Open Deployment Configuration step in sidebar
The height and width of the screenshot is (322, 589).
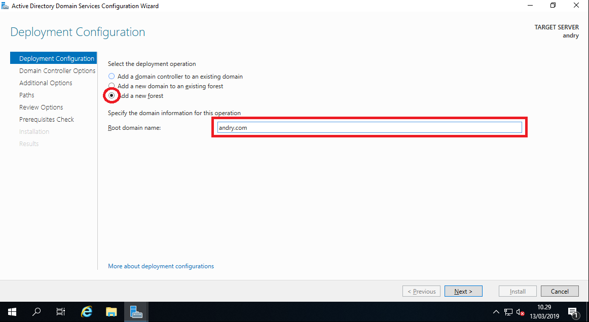coord(53,58)
